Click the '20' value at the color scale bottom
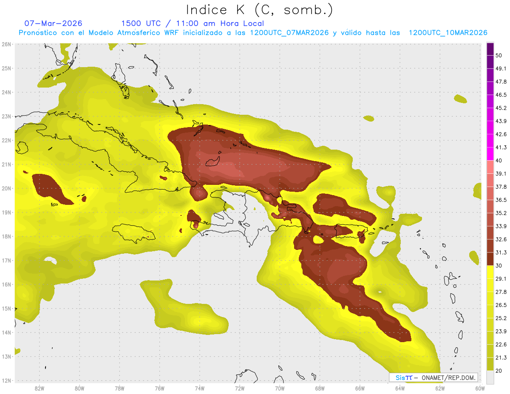 coord(499,371)
